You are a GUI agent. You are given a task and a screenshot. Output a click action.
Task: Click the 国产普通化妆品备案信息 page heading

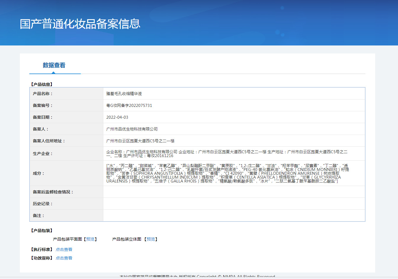80,24
